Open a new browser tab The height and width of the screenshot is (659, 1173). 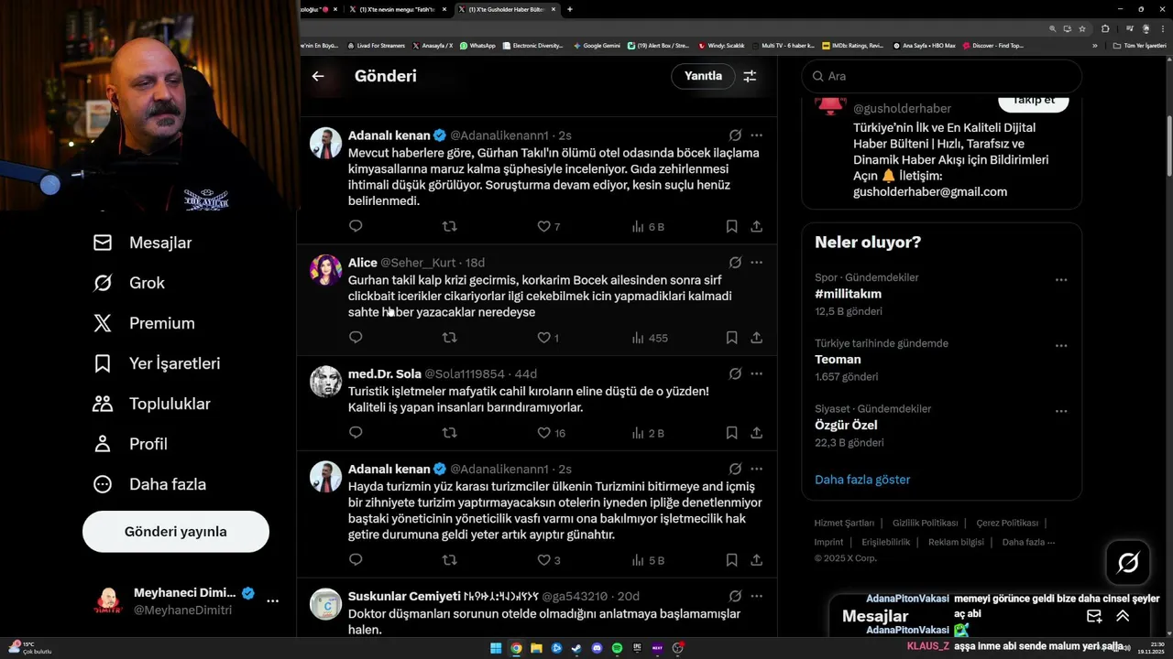click(570, 9)
